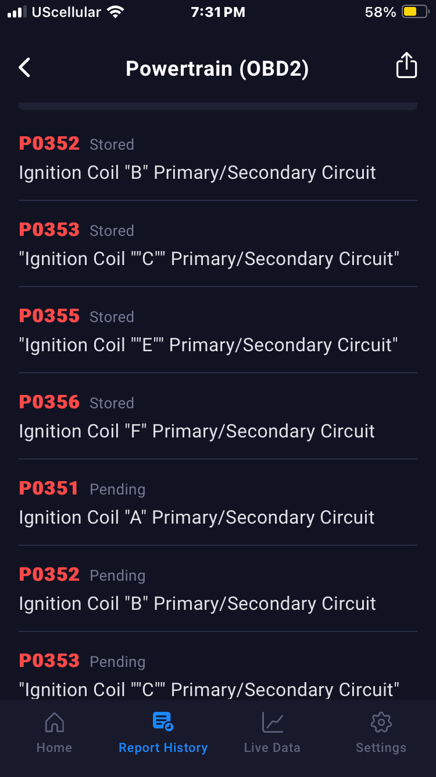
Task: Open the Live Data chart icon
Action: (272, 722)
